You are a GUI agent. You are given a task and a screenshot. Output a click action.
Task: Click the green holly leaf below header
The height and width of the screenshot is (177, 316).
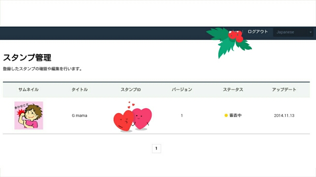227,48
